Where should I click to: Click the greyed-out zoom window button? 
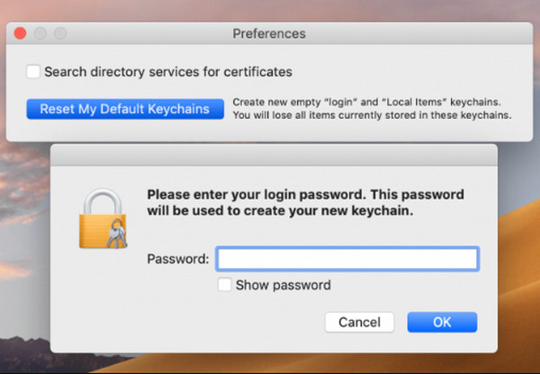coord(60,33)
